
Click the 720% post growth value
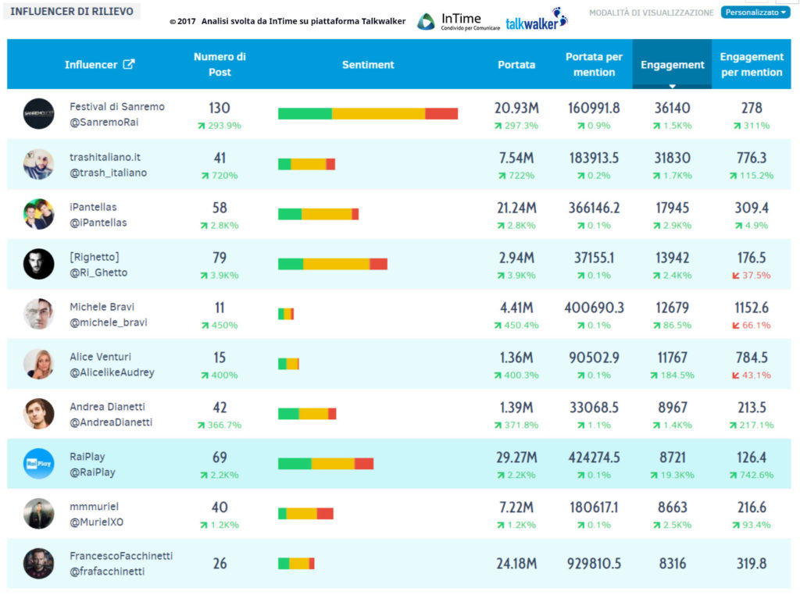tap(220, 176)
